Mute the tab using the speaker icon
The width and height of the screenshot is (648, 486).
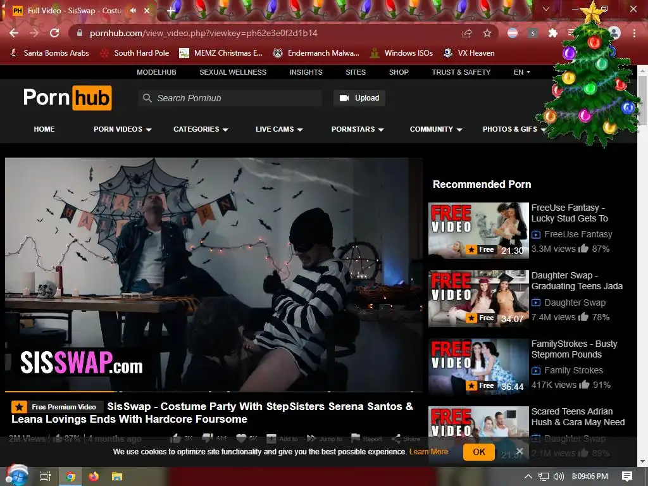click(x=133, y=10)
